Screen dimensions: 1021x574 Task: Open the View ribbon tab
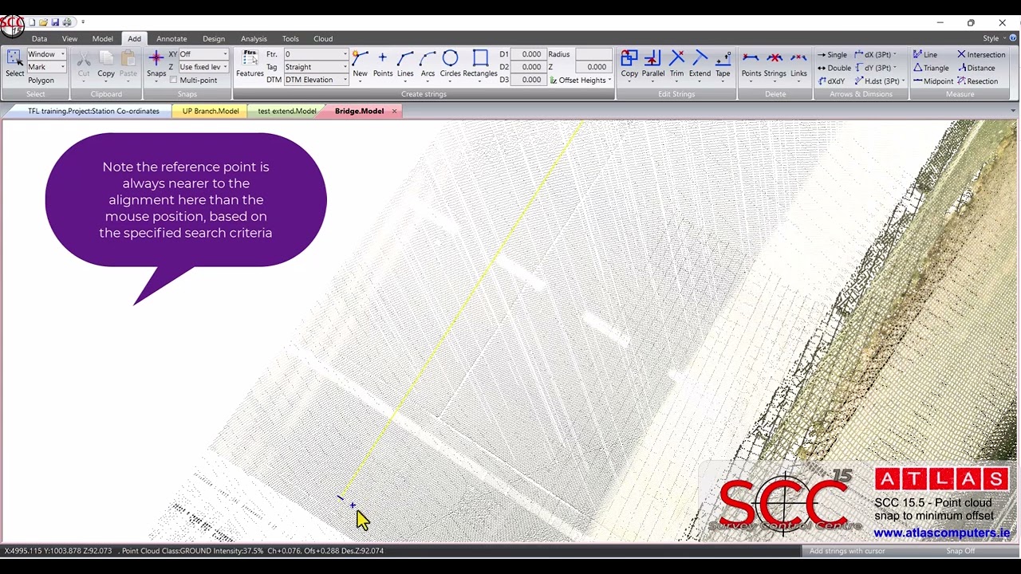pos(69,38)
